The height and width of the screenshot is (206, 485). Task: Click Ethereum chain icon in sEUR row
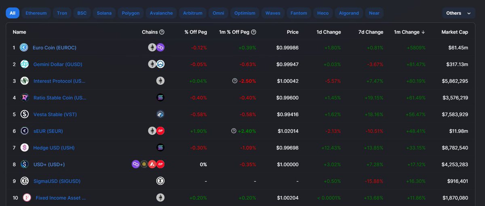pyautogui.click(x=152, y=131)
